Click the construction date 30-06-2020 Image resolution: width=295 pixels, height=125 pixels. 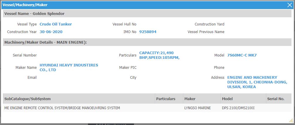(x=51, y=32)
